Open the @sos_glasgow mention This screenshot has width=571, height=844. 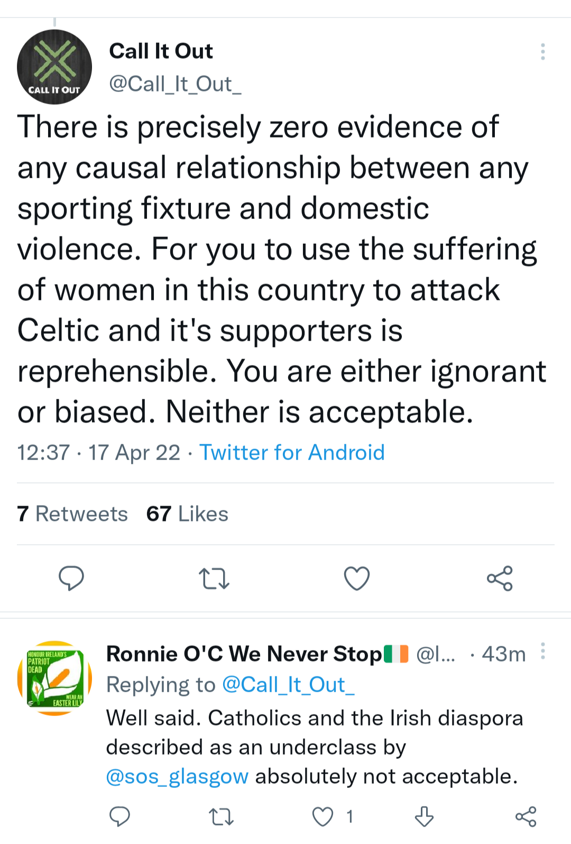point(177,776)
